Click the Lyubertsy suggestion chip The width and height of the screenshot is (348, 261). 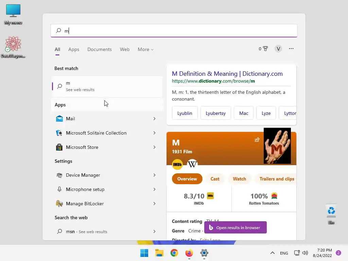coord(216,113)
